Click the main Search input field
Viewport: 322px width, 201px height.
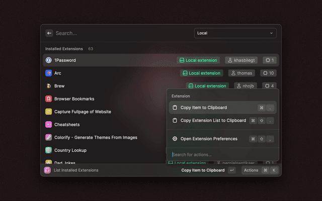[121, 33]
